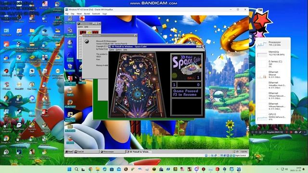308x173 pixels.
Task: Open Google Chrome desktop shortcut
Action: tap(6, 140)
